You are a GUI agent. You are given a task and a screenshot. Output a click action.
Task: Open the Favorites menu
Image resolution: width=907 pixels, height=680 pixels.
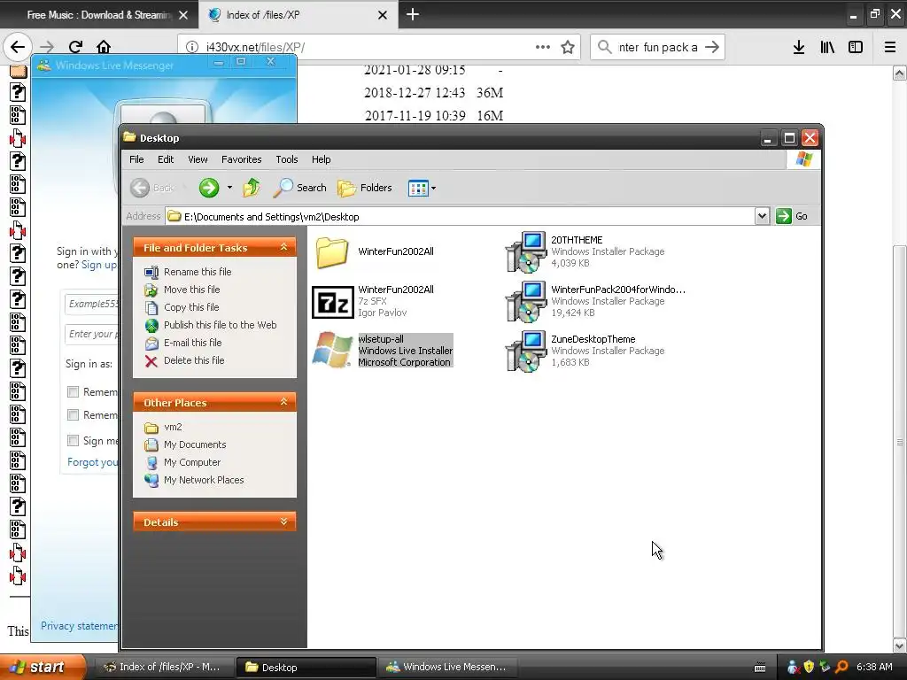[241, 159]
